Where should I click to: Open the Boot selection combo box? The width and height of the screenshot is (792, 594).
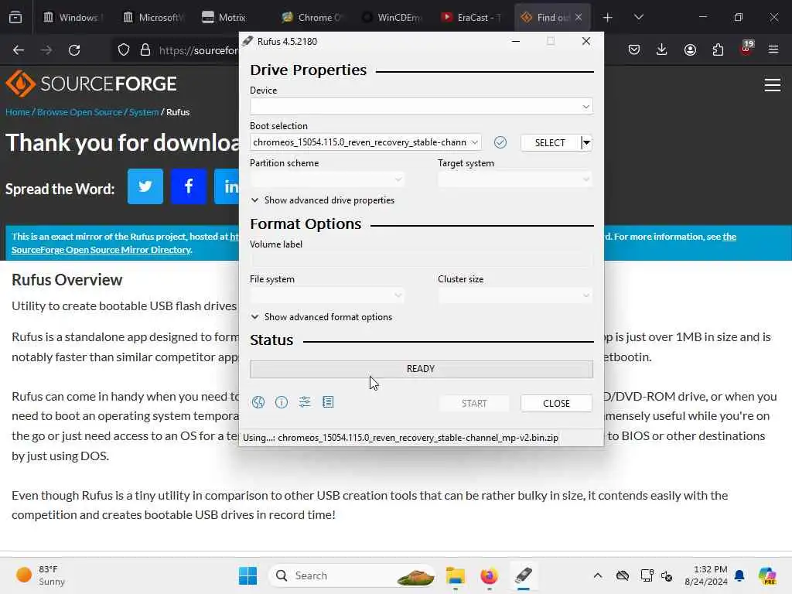tap(365, 142)
